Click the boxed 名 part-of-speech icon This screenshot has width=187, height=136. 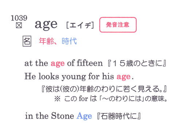pos(27,41)
